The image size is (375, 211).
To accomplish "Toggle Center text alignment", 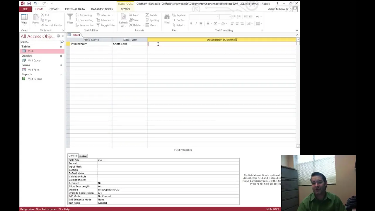I will (x=237, y=23).
